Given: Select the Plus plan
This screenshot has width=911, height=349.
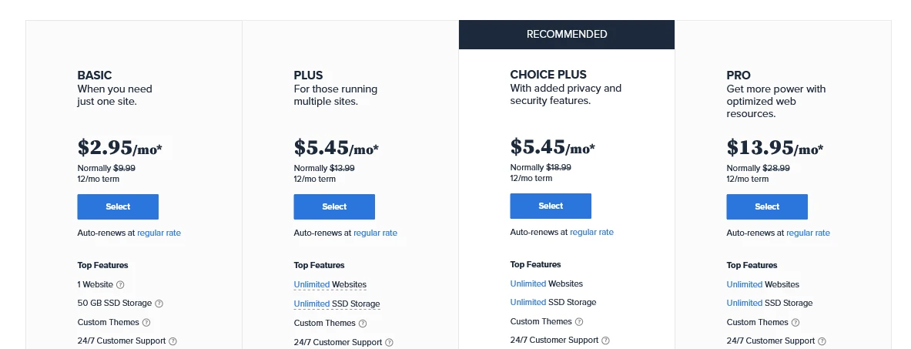Looking at the screenshot, I should 334,206.
